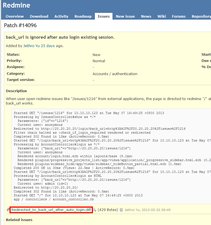
Task: Click the 'app / controllers / account_controller.rb' line
Action: coord(54,199)
